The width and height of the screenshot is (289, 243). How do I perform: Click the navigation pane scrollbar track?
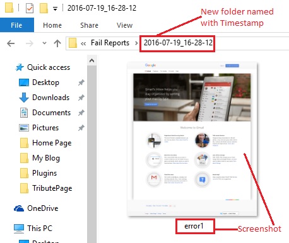[91, 154]
